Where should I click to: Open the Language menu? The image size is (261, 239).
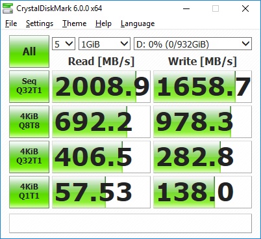[x=138, y=23]
